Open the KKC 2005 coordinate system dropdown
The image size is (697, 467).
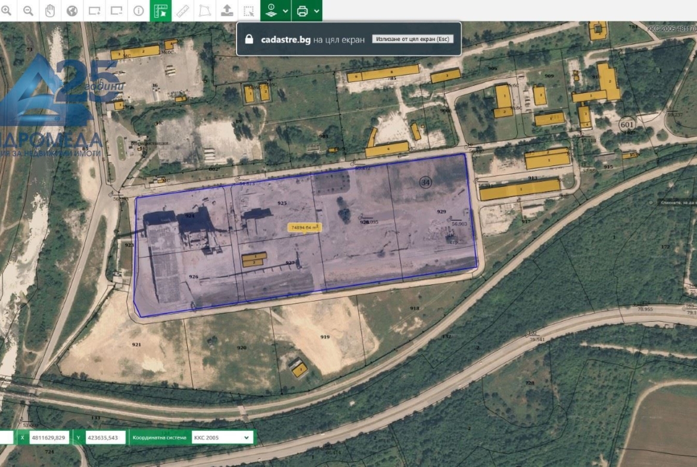[222, 437]
